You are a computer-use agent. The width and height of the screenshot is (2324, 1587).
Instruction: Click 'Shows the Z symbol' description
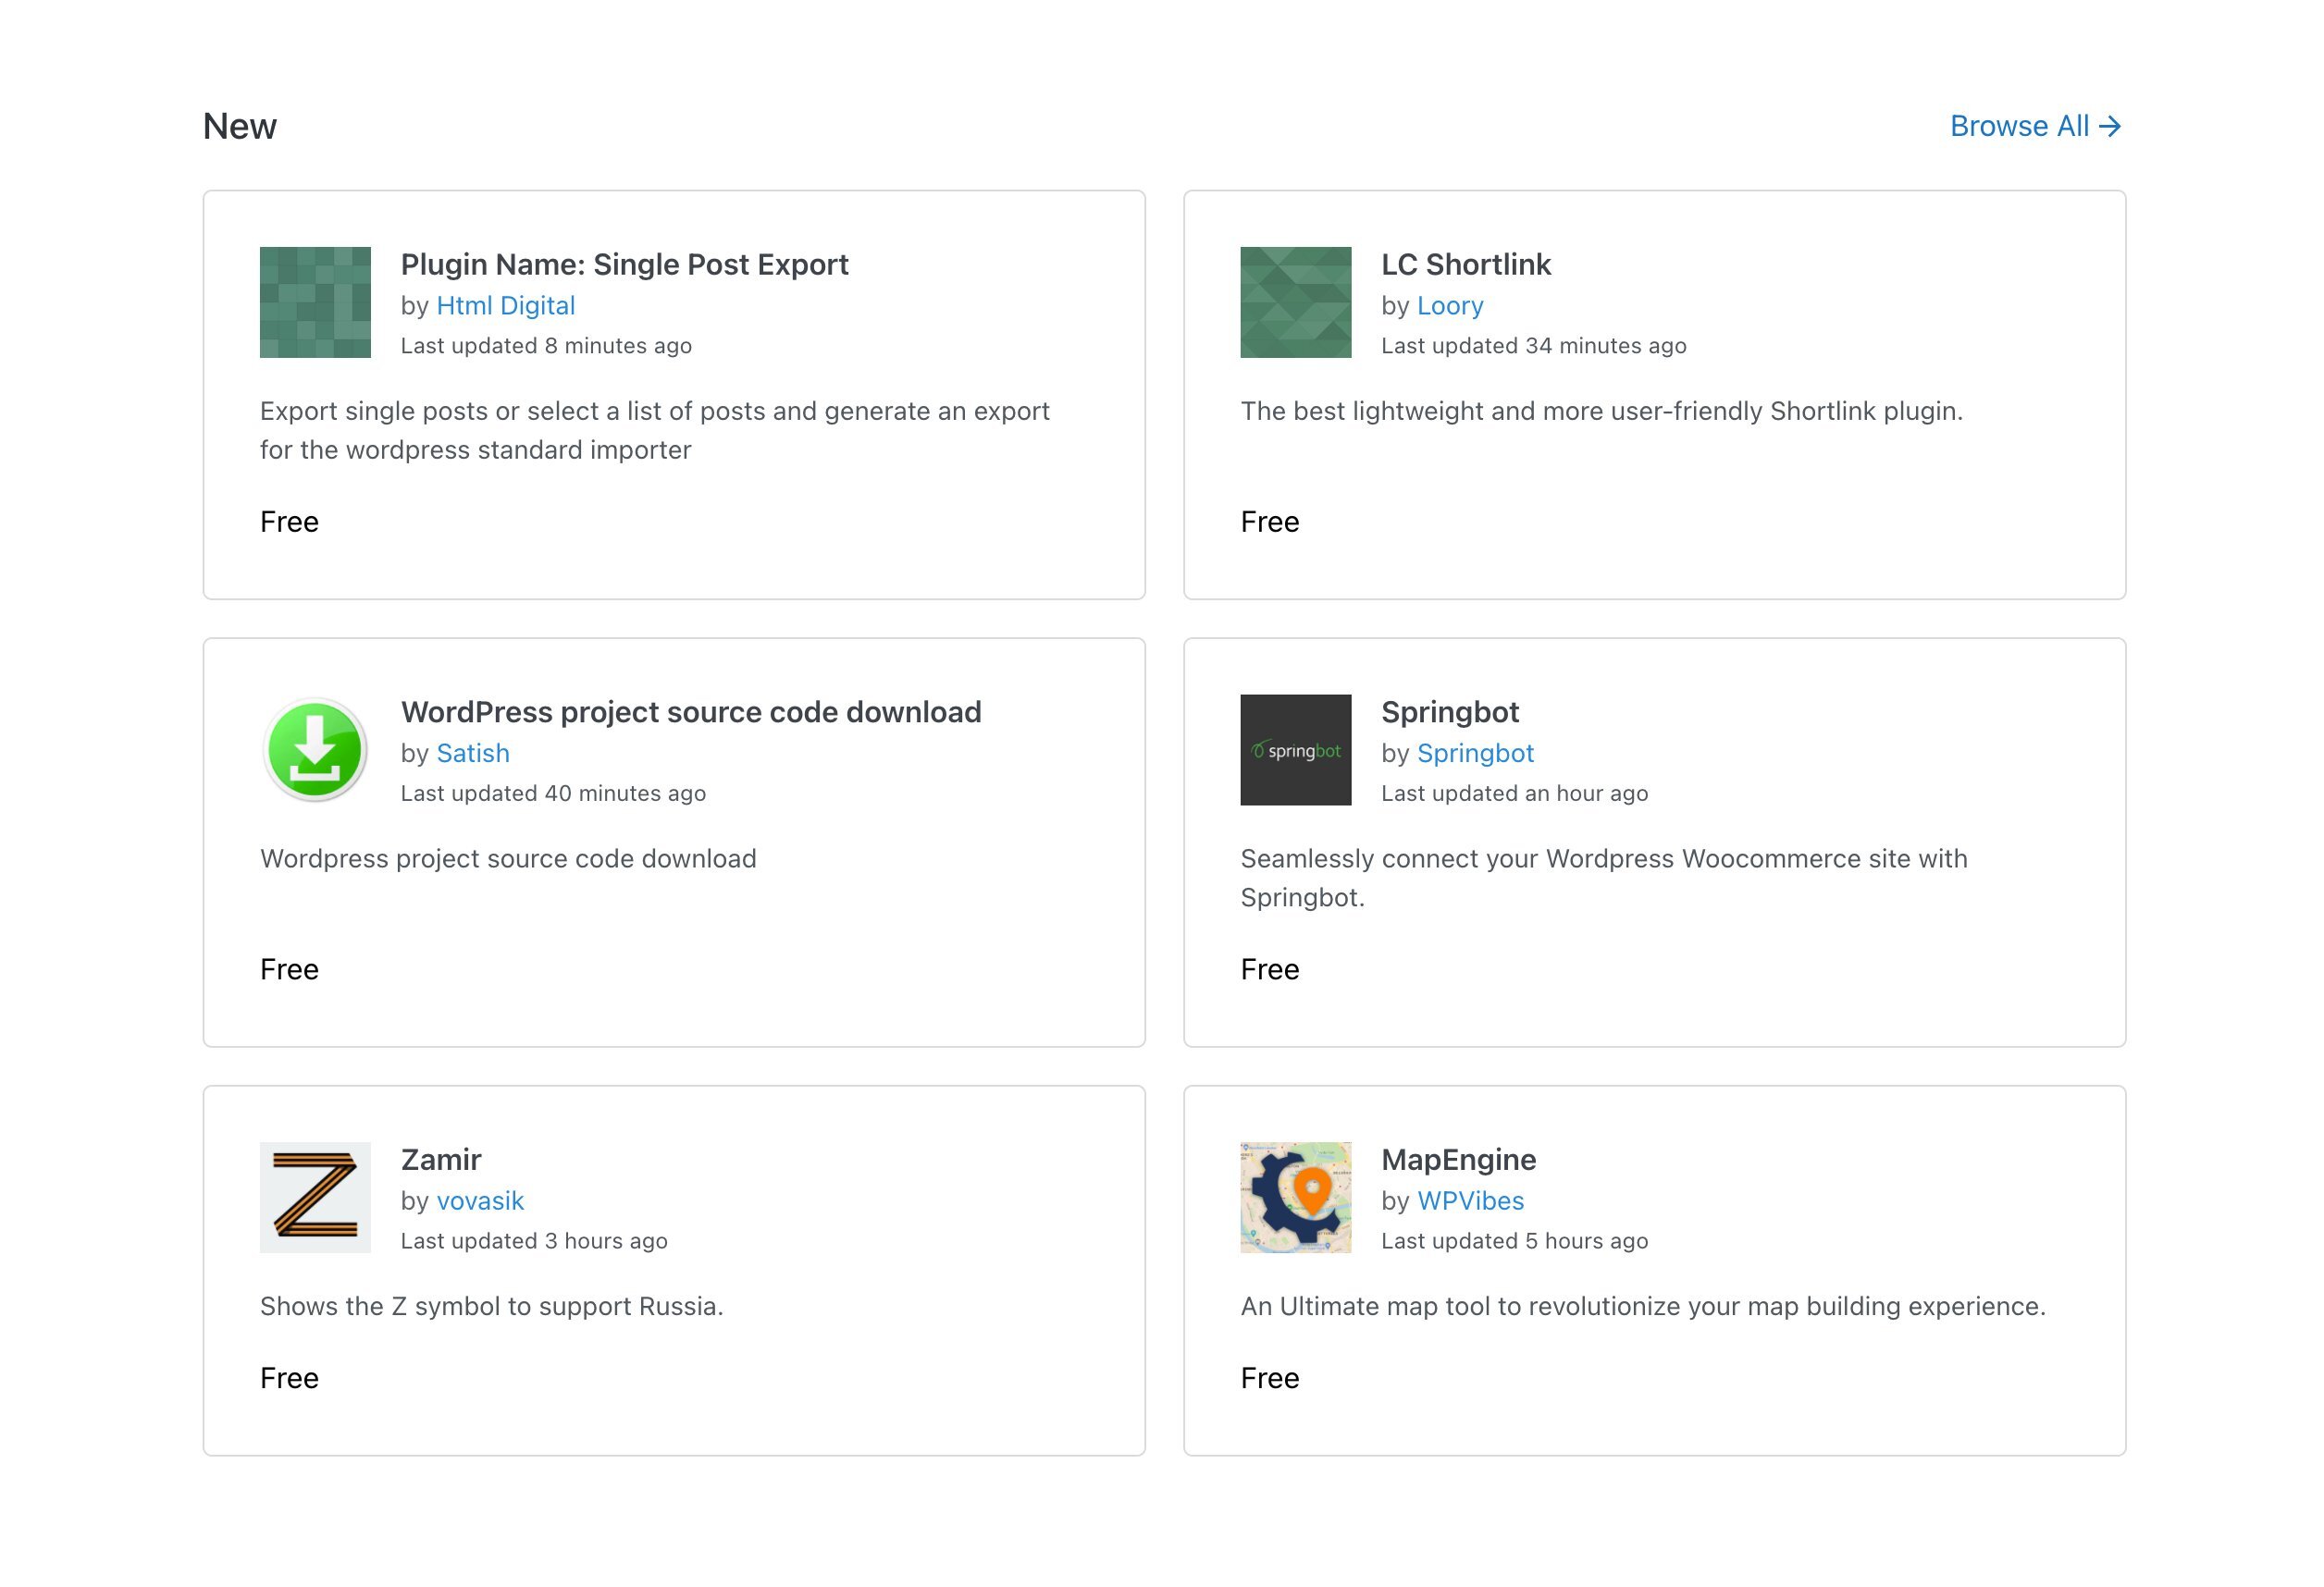[x=491, y=1307]
